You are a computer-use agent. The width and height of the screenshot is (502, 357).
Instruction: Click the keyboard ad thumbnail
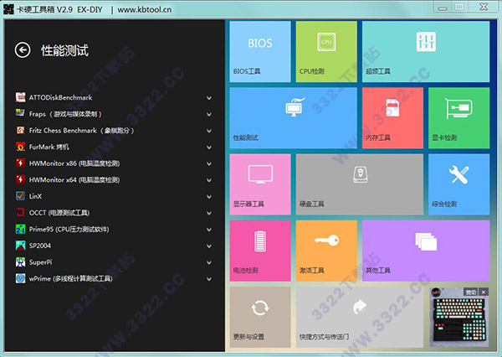(458, 318)
